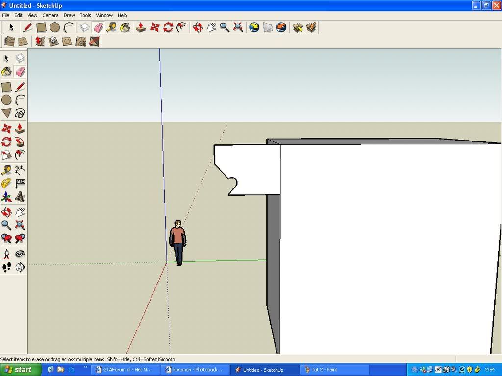Open the Camera menu
Image resolution: width=502 pixels, height=376 pixels.
coord(50,15)
